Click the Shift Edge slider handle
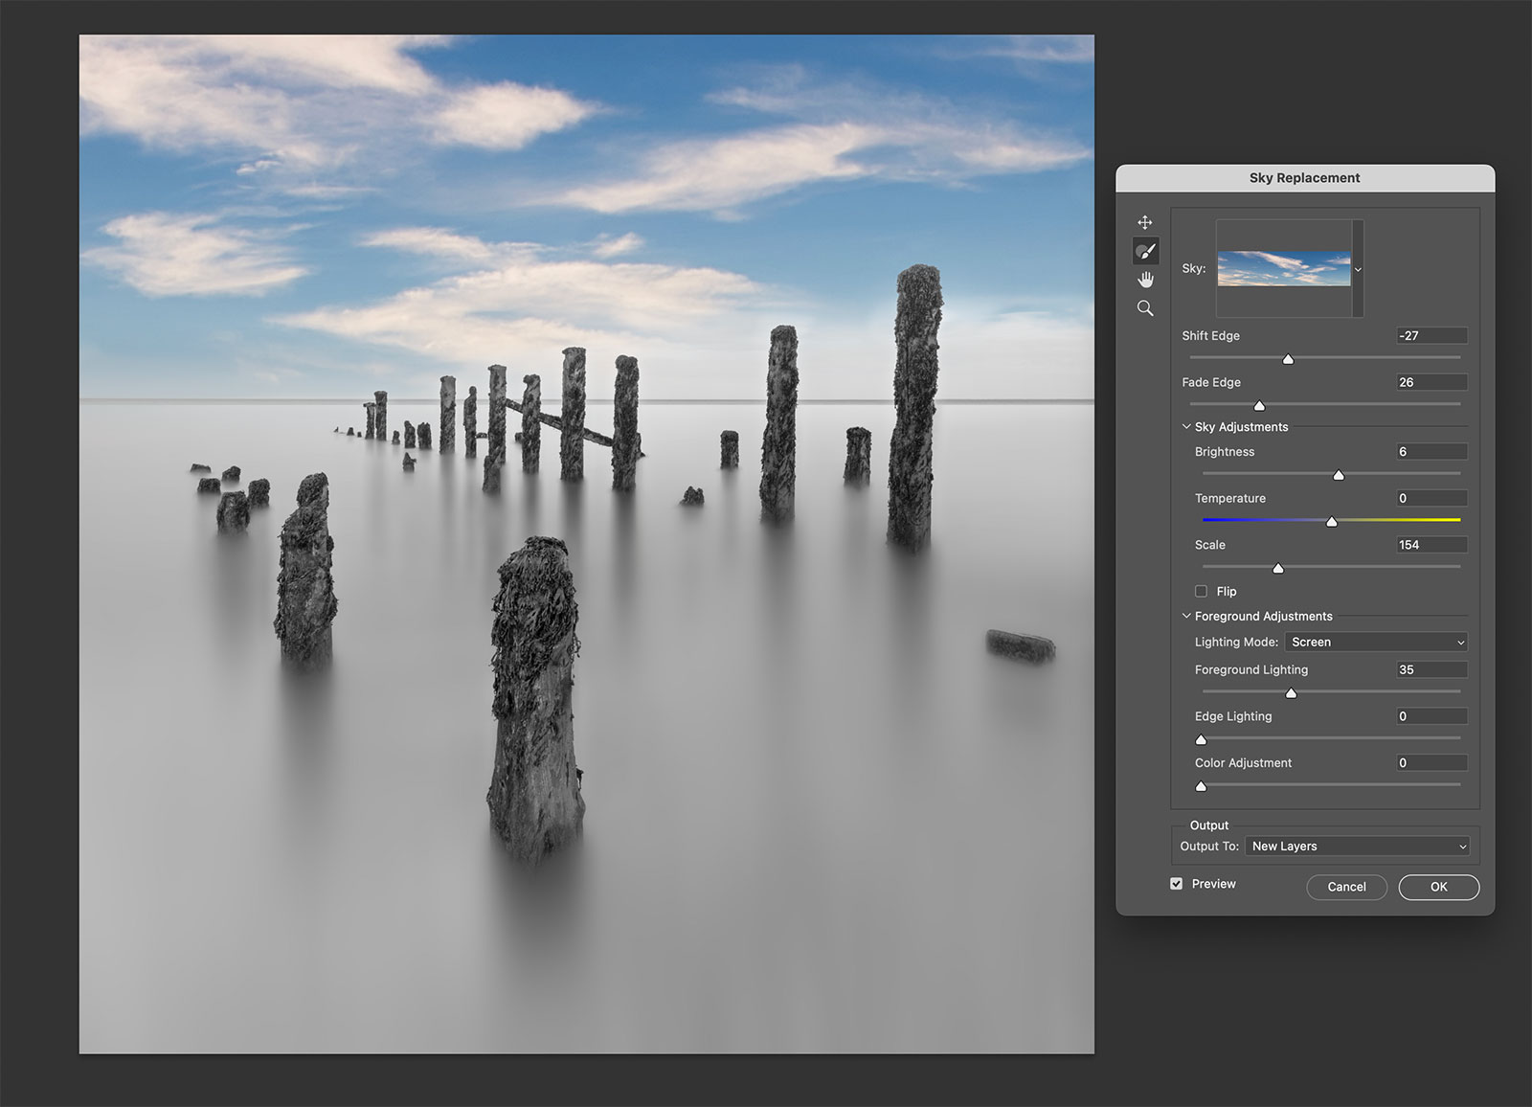Screen dimensions: 1532x1107 pos(1288,359)
